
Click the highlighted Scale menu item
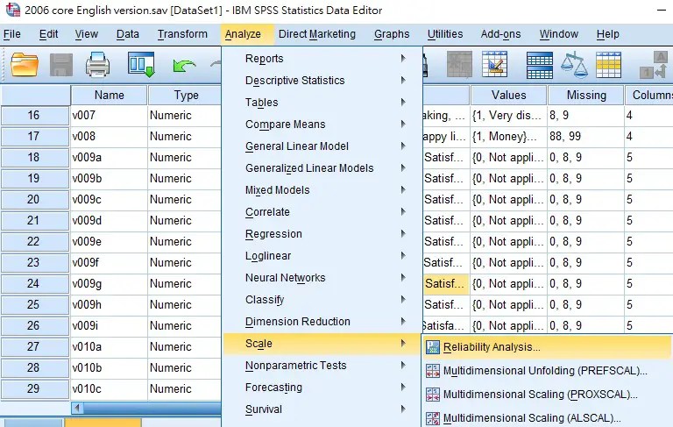tap(322, 344)
